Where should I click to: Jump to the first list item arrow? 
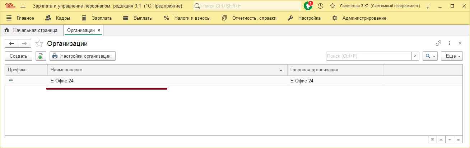[x=433, y=139]
